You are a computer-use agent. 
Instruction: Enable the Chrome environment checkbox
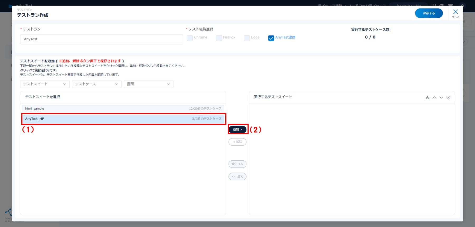tap(190, 38)
